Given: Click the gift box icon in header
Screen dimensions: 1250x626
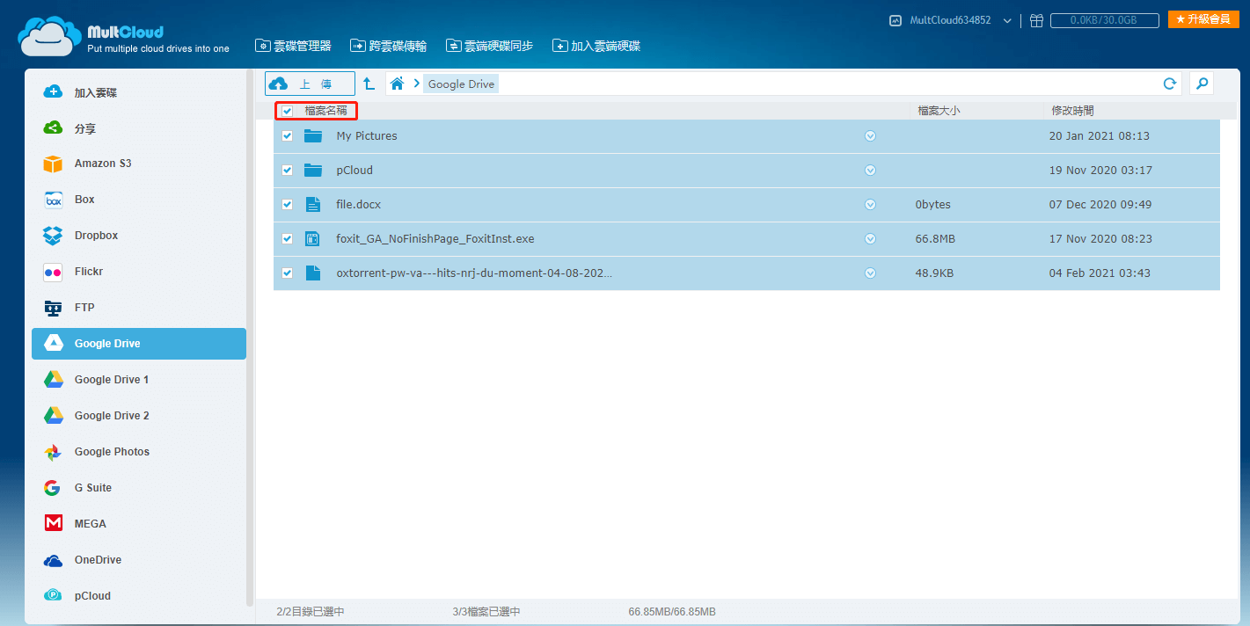Looking at the screenshot, I should [1036, 20].
